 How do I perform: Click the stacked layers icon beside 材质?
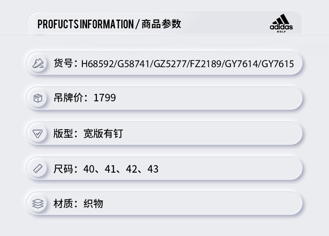coord(38,203)
